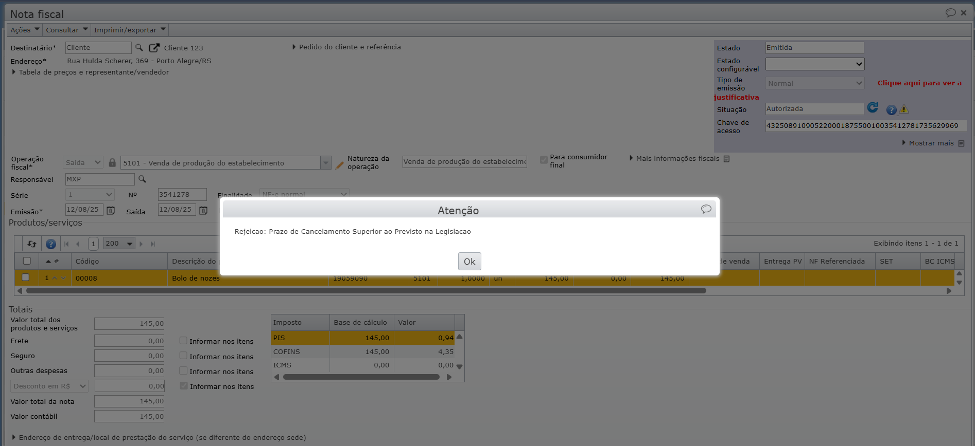
Task: Go to last page of products grid
Action: 152,244
